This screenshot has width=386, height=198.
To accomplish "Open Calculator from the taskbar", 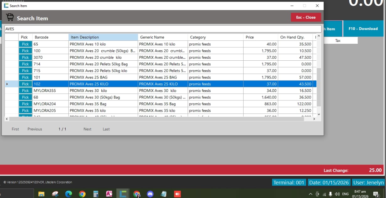I will [x=96, y=194].
